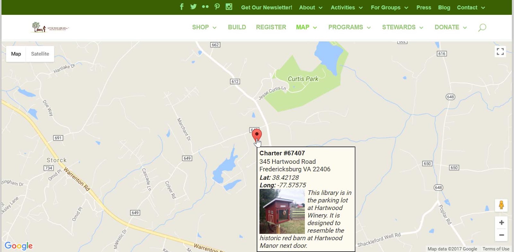514x252 pixels.
Task: Switch map to Satellite view
Action: [40, 54]
